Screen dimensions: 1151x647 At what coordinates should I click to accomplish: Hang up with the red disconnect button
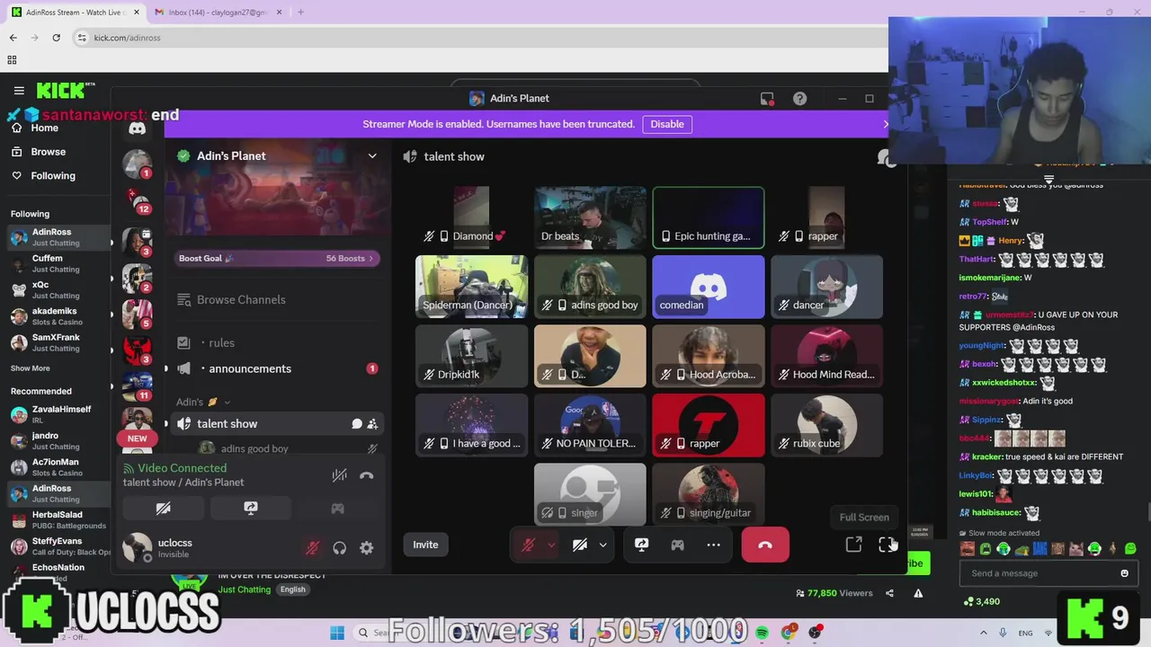(x=765, y=545)
